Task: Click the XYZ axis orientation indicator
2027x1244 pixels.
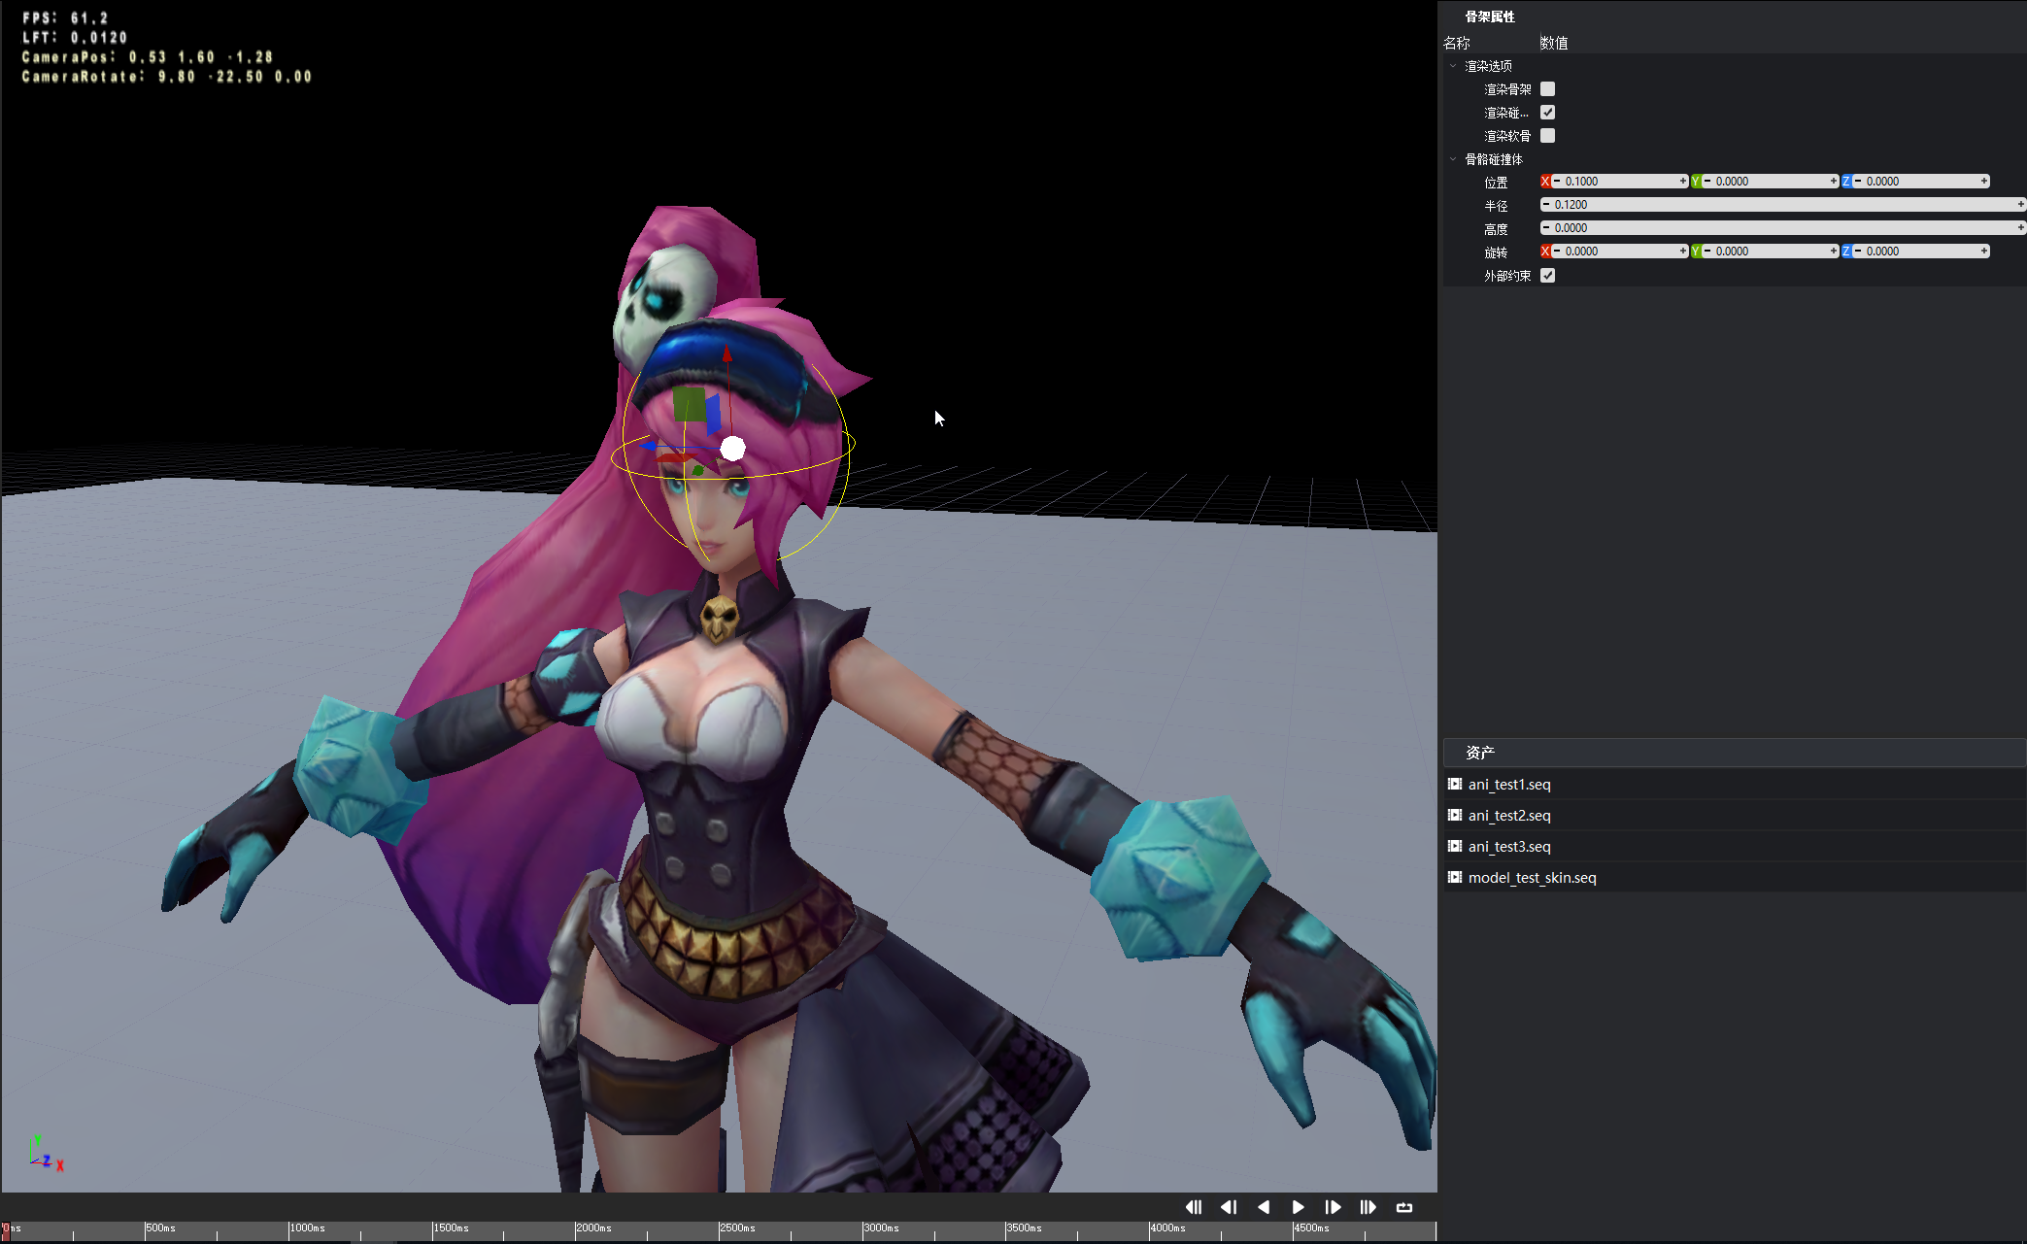Action: click(47, 1154)
